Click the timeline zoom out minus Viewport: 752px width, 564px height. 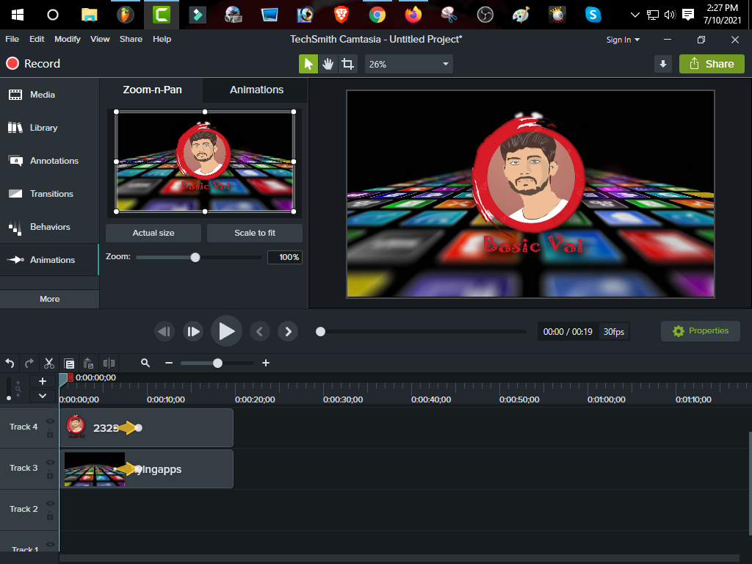[x=169, y=363]
